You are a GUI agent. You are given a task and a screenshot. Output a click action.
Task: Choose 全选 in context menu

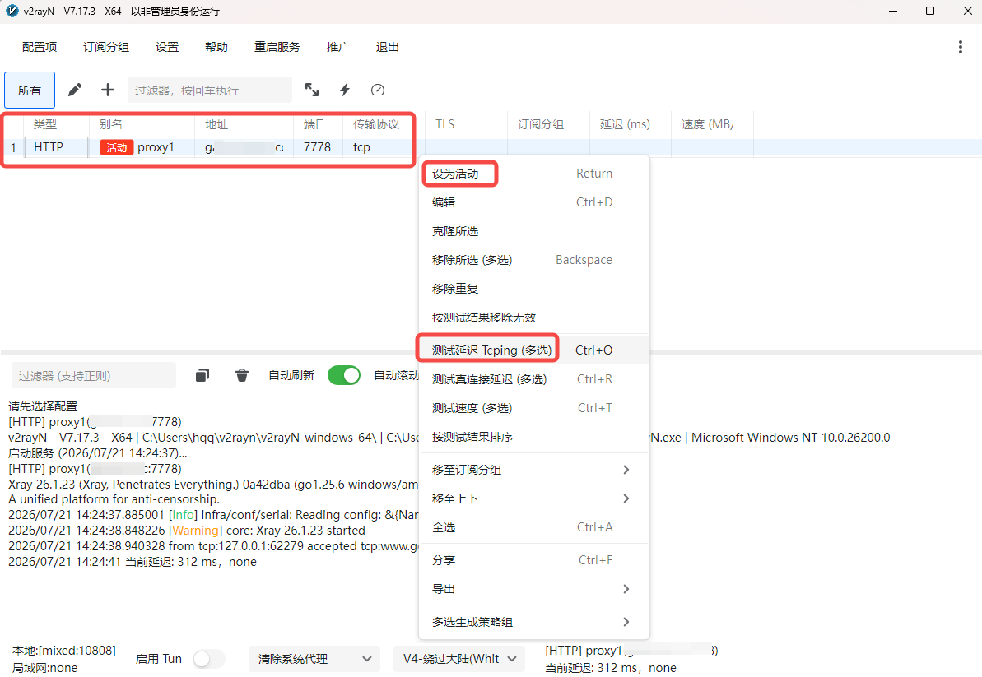tap(534, 527)
